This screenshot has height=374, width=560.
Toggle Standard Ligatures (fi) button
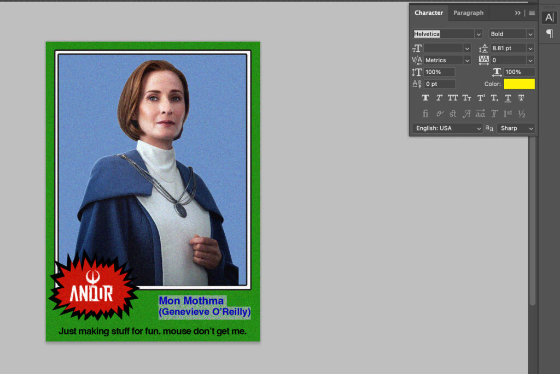pos(425,114)
